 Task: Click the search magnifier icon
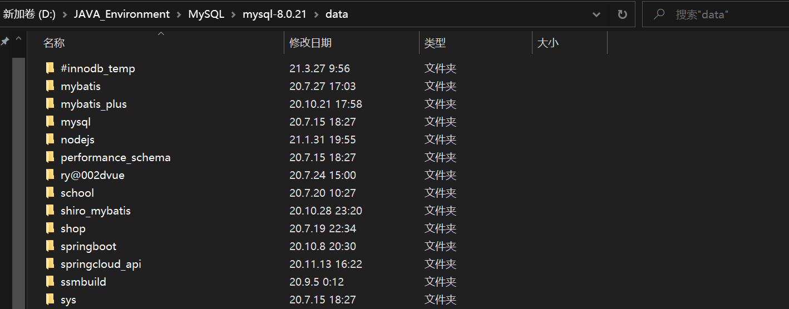[659, 14]
